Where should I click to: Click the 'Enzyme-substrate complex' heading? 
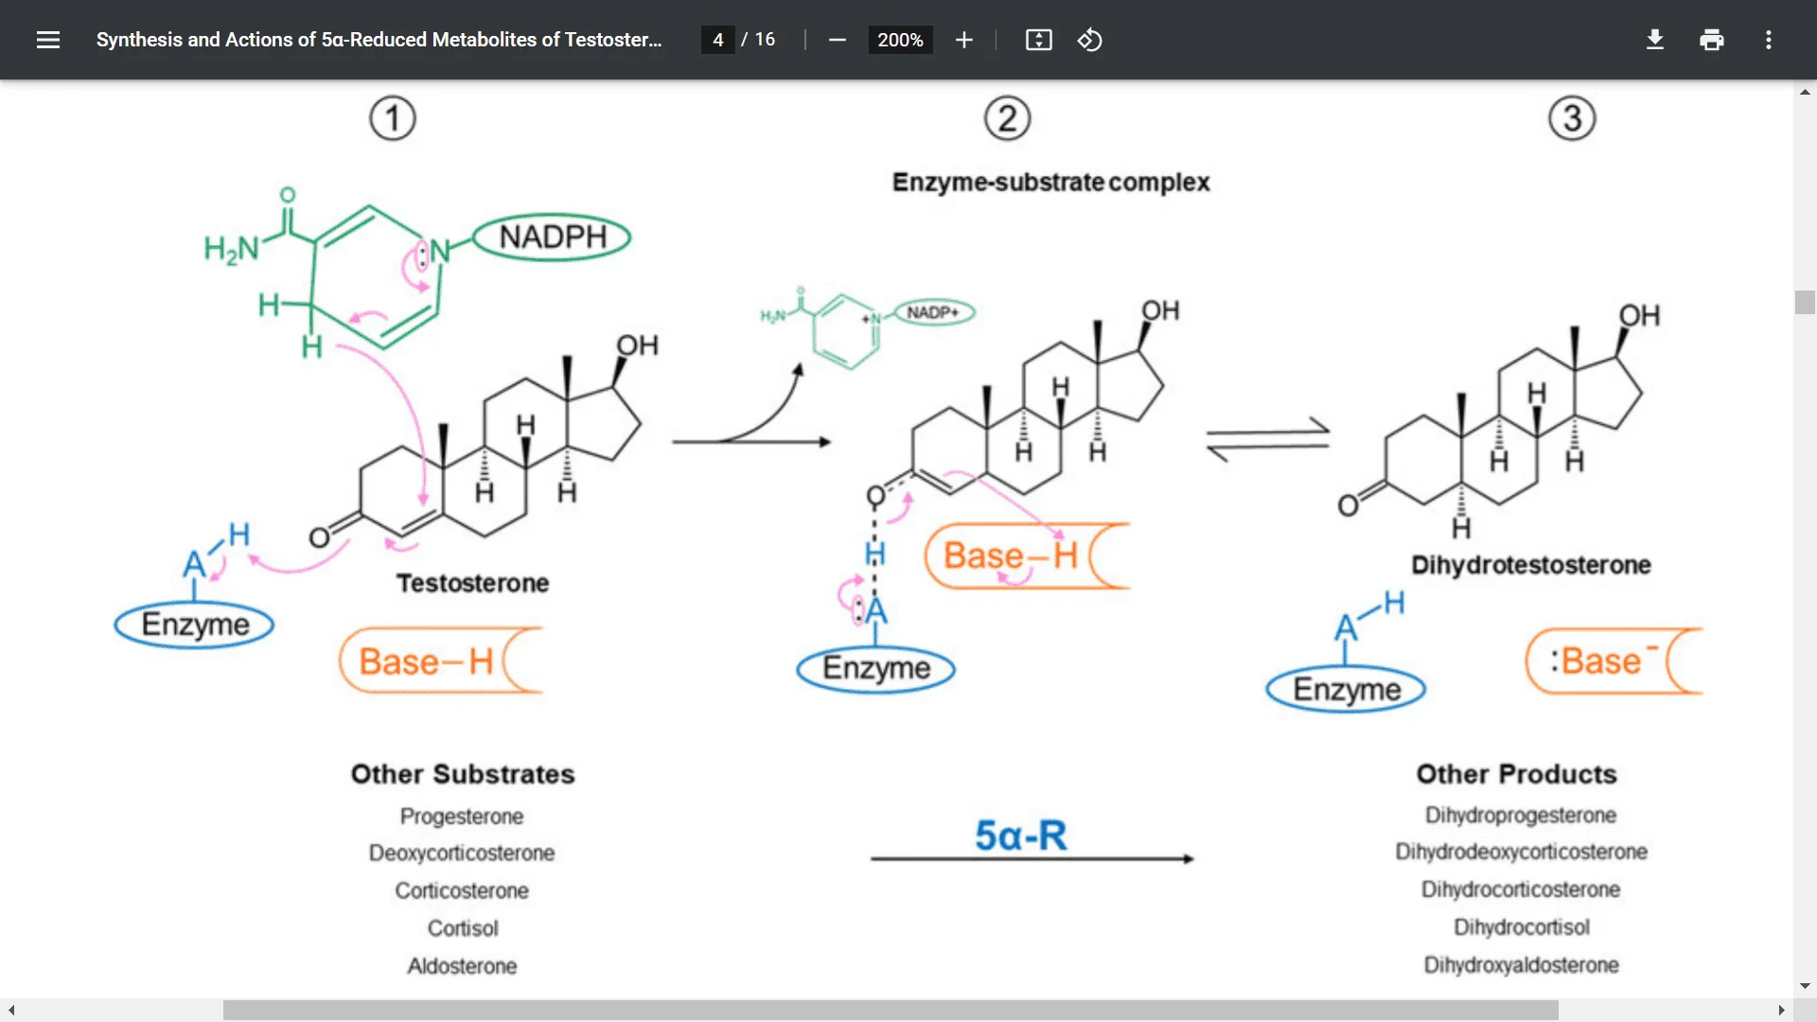[1050, 182]
